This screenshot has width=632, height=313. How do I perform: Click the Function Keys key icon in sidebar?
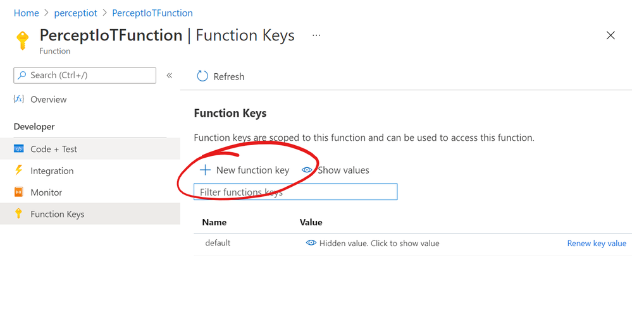[19, 214]
